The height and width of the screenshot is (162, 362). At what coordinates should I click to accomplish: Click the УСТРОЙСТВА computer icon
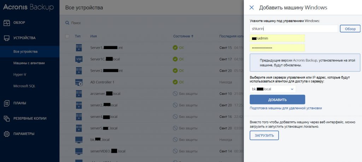pos(7,38)
